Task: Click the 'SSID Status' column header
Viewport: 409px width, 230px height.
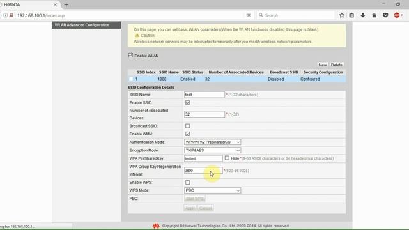Action: [192, 72]
